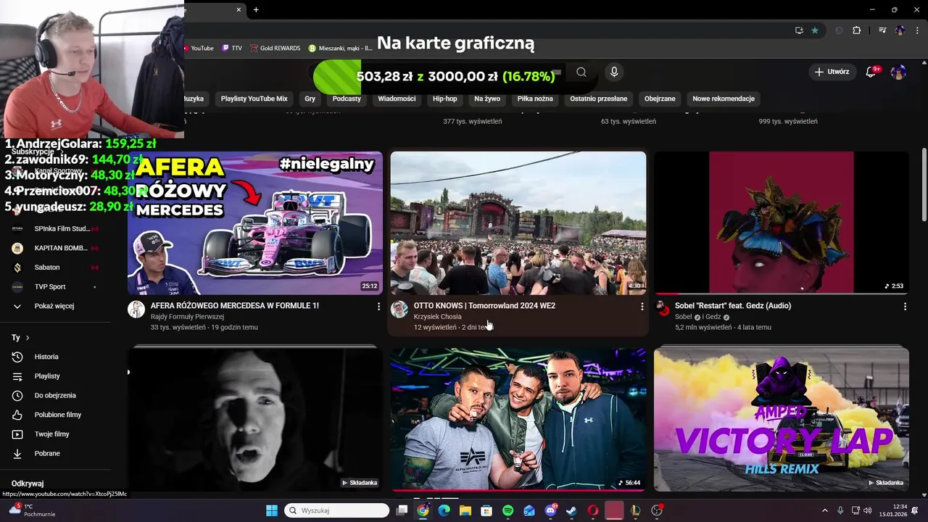The height and width of the screenshot is (522, 928).
Task: Open Do obejrzenia watch later list
Action: pos(57,395)
